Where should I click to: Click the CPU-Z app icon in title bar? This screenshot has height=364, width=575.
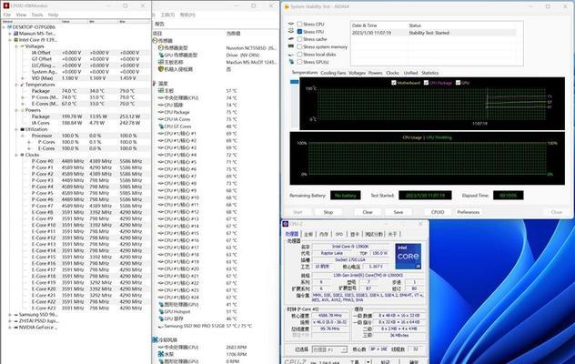tap(286, 224)
